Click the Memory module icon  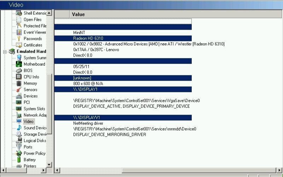pos(19,83)
